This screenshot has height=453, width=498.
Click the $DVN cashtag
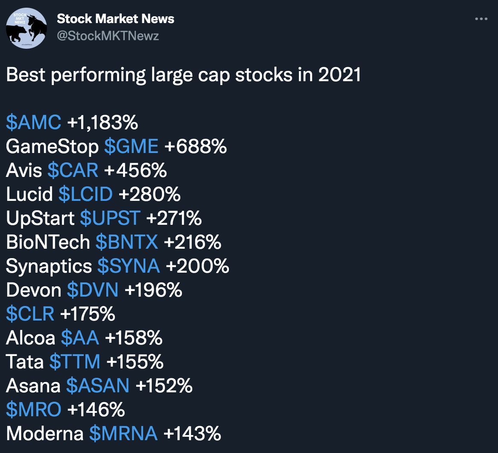(93, 290)
